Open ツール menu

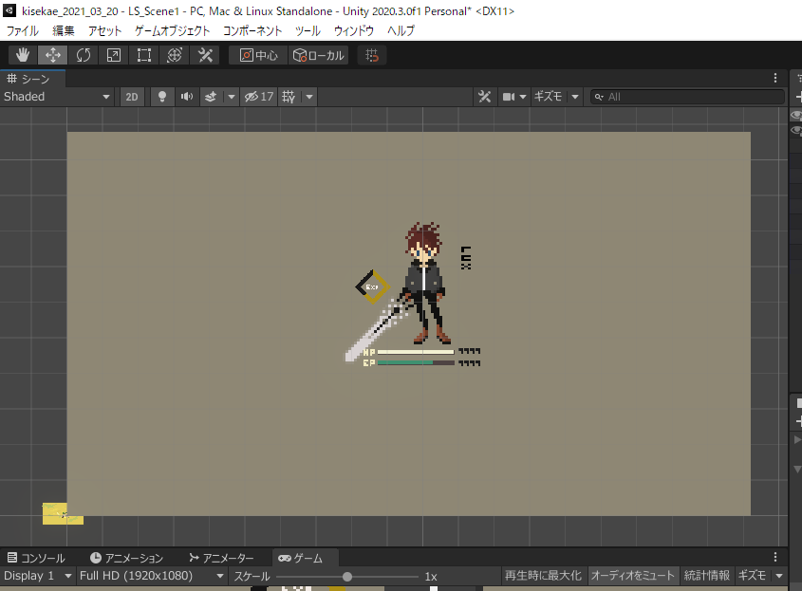click(308, 30)
